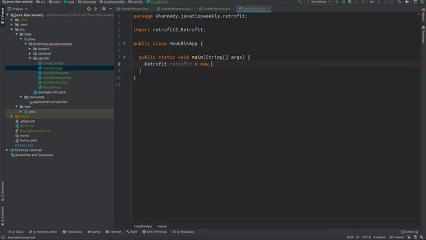This screenshot has width=426, height=240.
Task: Close the active HookBinApp.java editor tab
Action: click(x=268, y=9)
